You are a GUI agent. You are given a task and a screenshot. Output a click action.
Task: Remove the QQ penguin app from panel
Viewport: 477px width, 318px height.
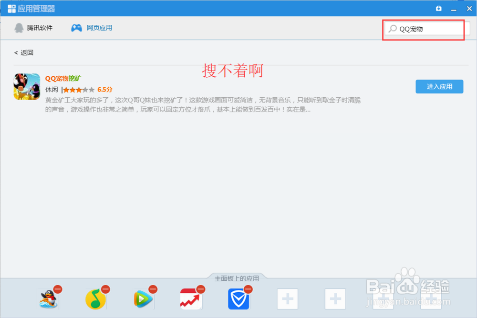click(58, 289)
